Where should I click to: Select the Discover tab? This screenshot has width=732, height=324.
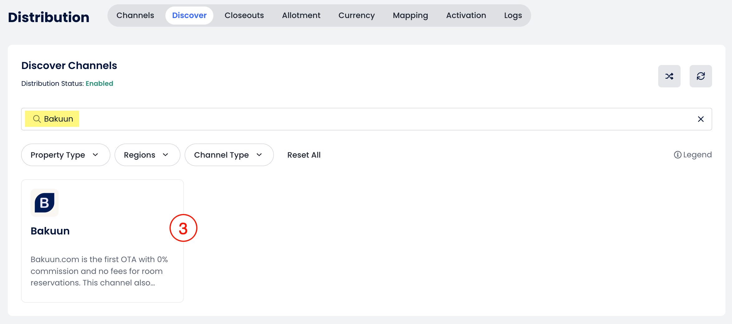189,15
